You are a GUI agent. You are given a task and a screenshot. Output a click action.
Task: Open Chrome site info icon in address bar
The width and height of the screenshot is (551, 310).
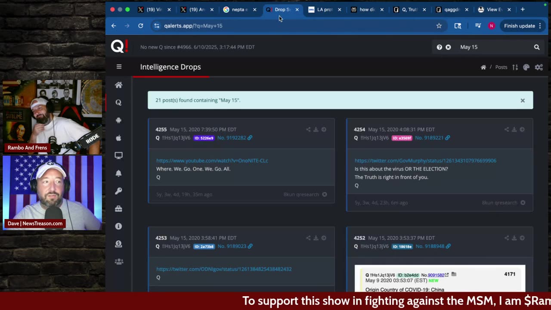click(x=157, y=26)
